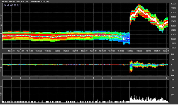Click the 10:31:30 time axis label
Viewport: 178px width, 105px height.
pos(157,51)
